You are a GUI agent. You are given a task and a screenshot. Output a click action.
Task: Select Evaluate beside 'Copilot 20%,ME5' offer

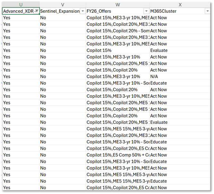tap(180, 122)
